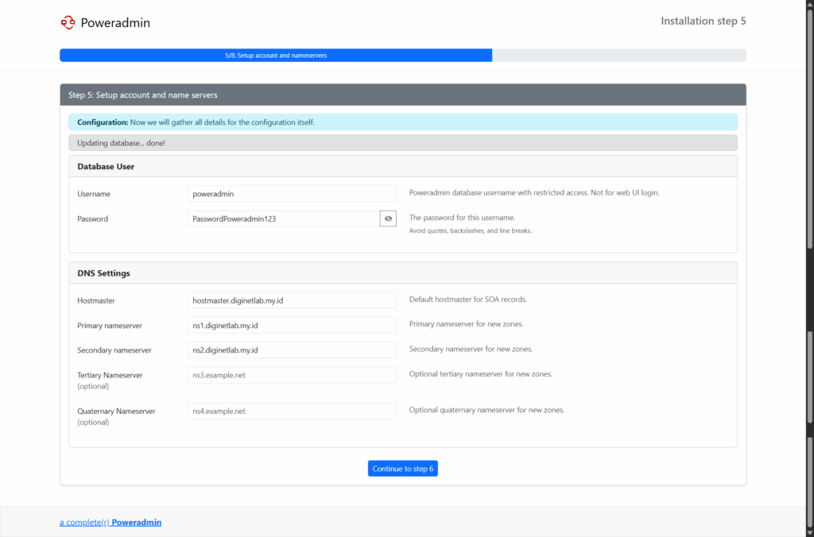Click the Poweradmin logo icon
Screen dimensions: 814x537
(68, 22)
